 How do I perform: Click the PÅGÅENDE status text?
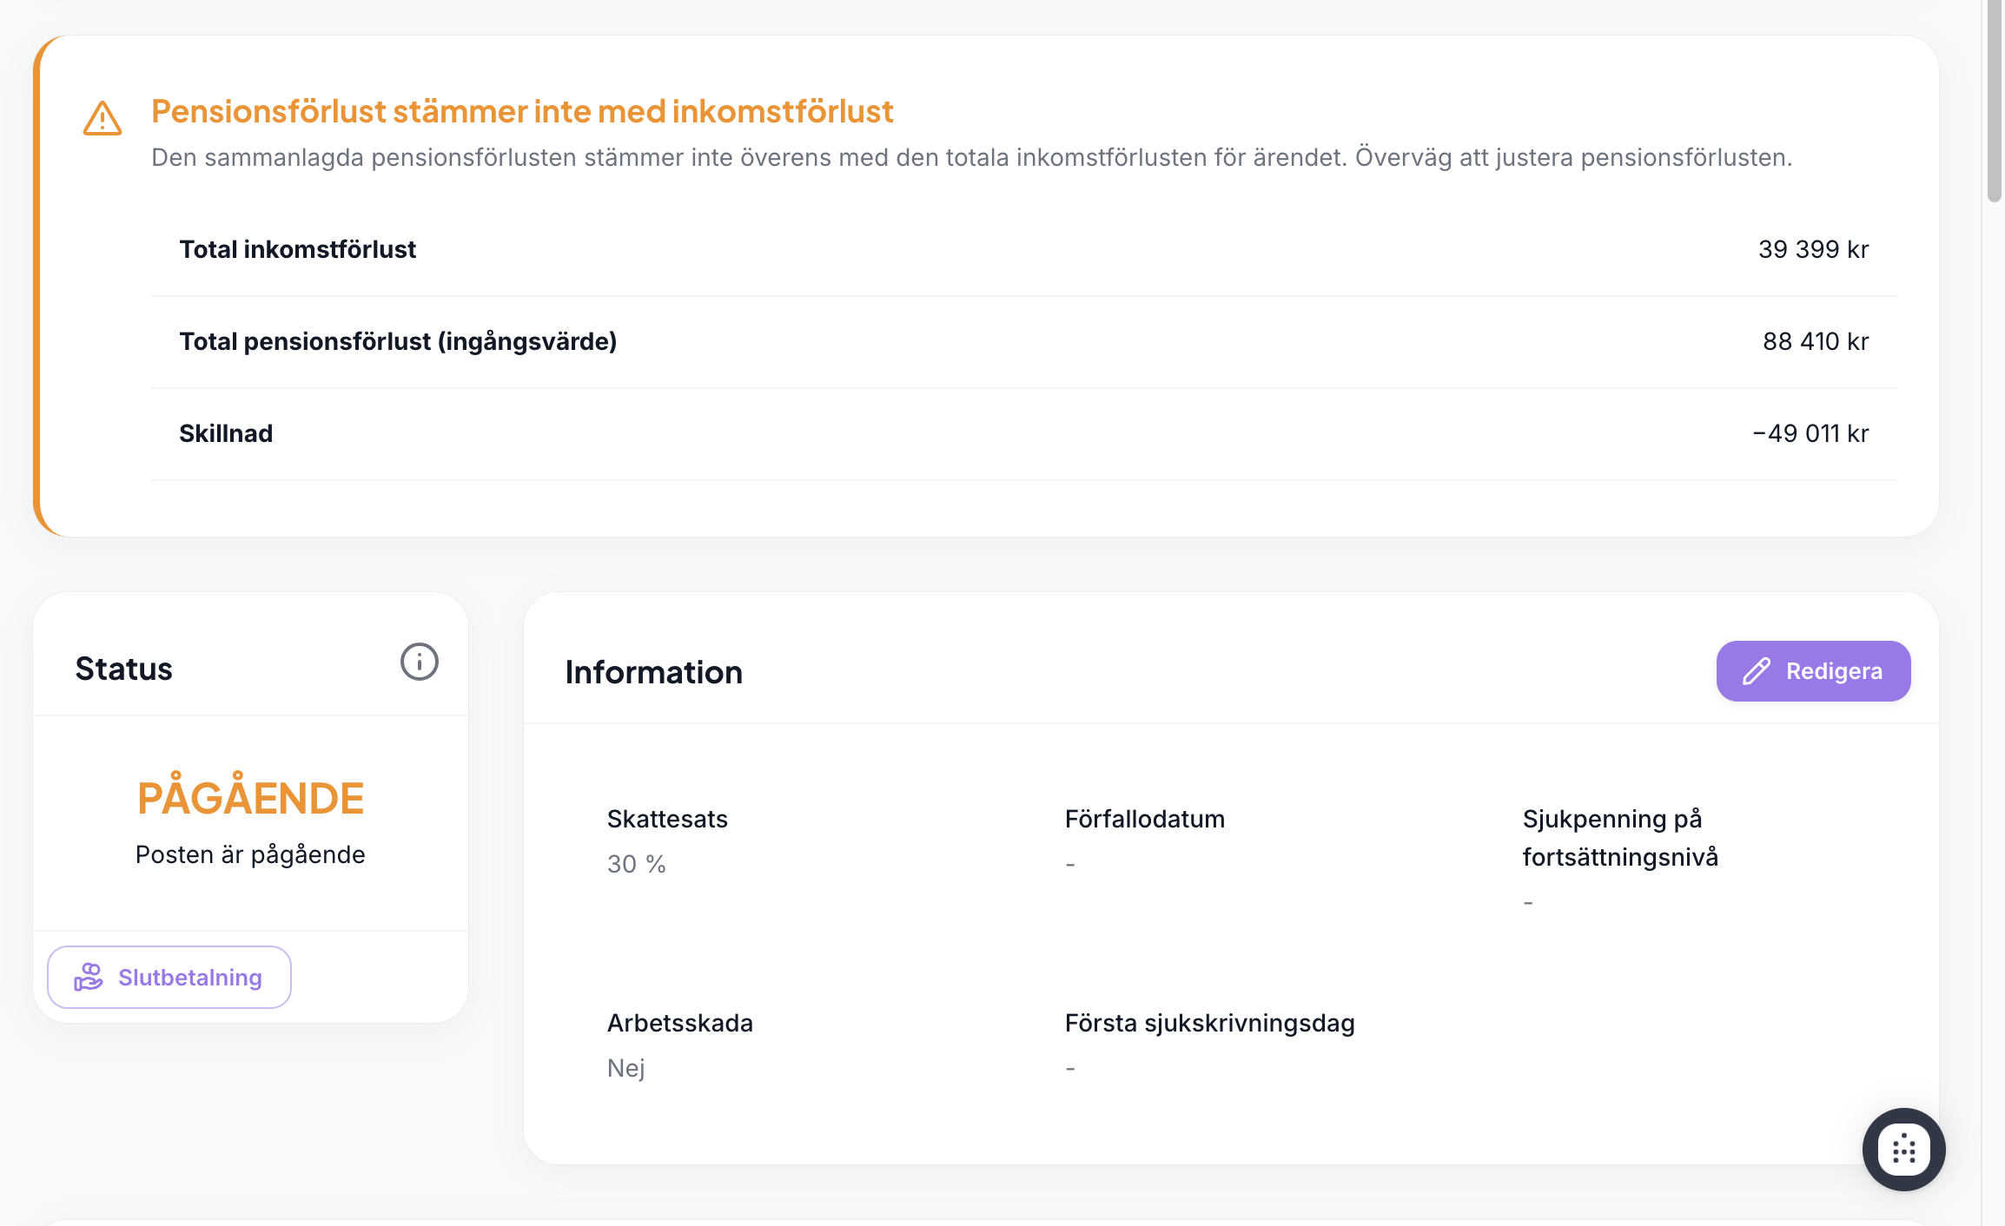tap(250, 798)
